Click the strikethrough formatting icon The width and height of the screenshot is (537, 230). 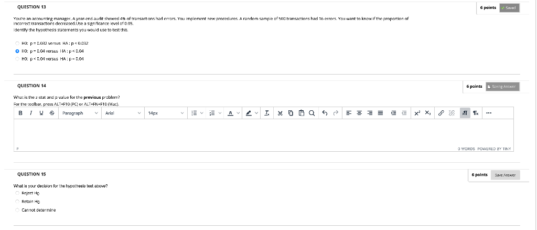point(52,113)
